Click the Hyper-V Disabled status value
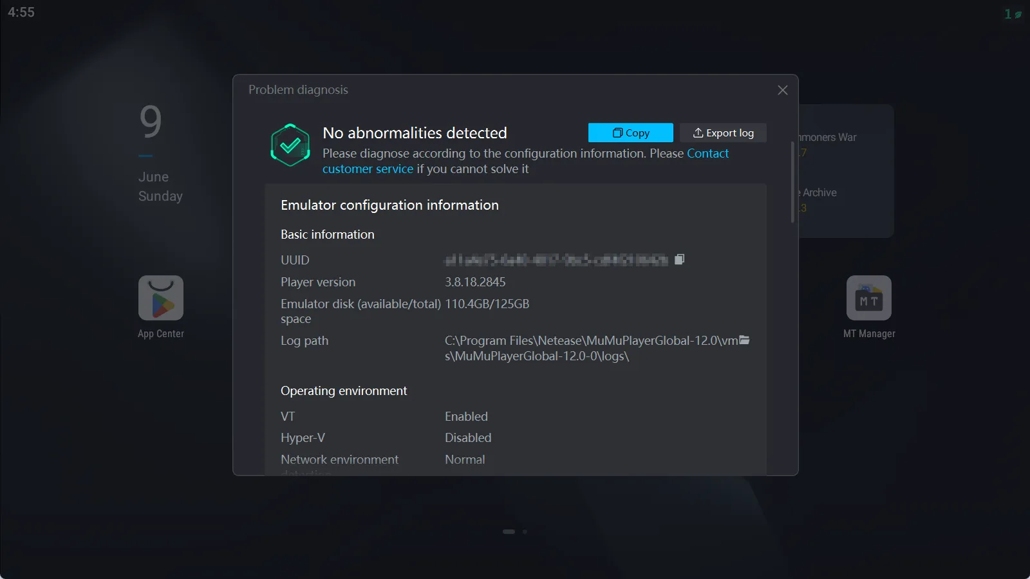The height and width of the screenshot is (579, 1030). click(x=468, y=438)
